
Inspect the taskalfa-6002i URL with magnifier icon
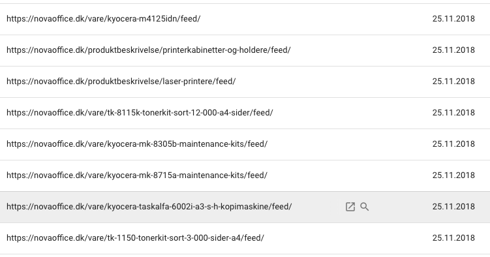pos(364,207)
